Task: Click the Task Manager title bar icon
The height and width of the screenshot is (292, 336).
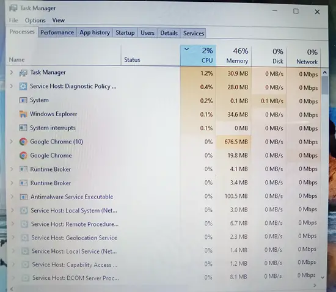Action: 13,8
